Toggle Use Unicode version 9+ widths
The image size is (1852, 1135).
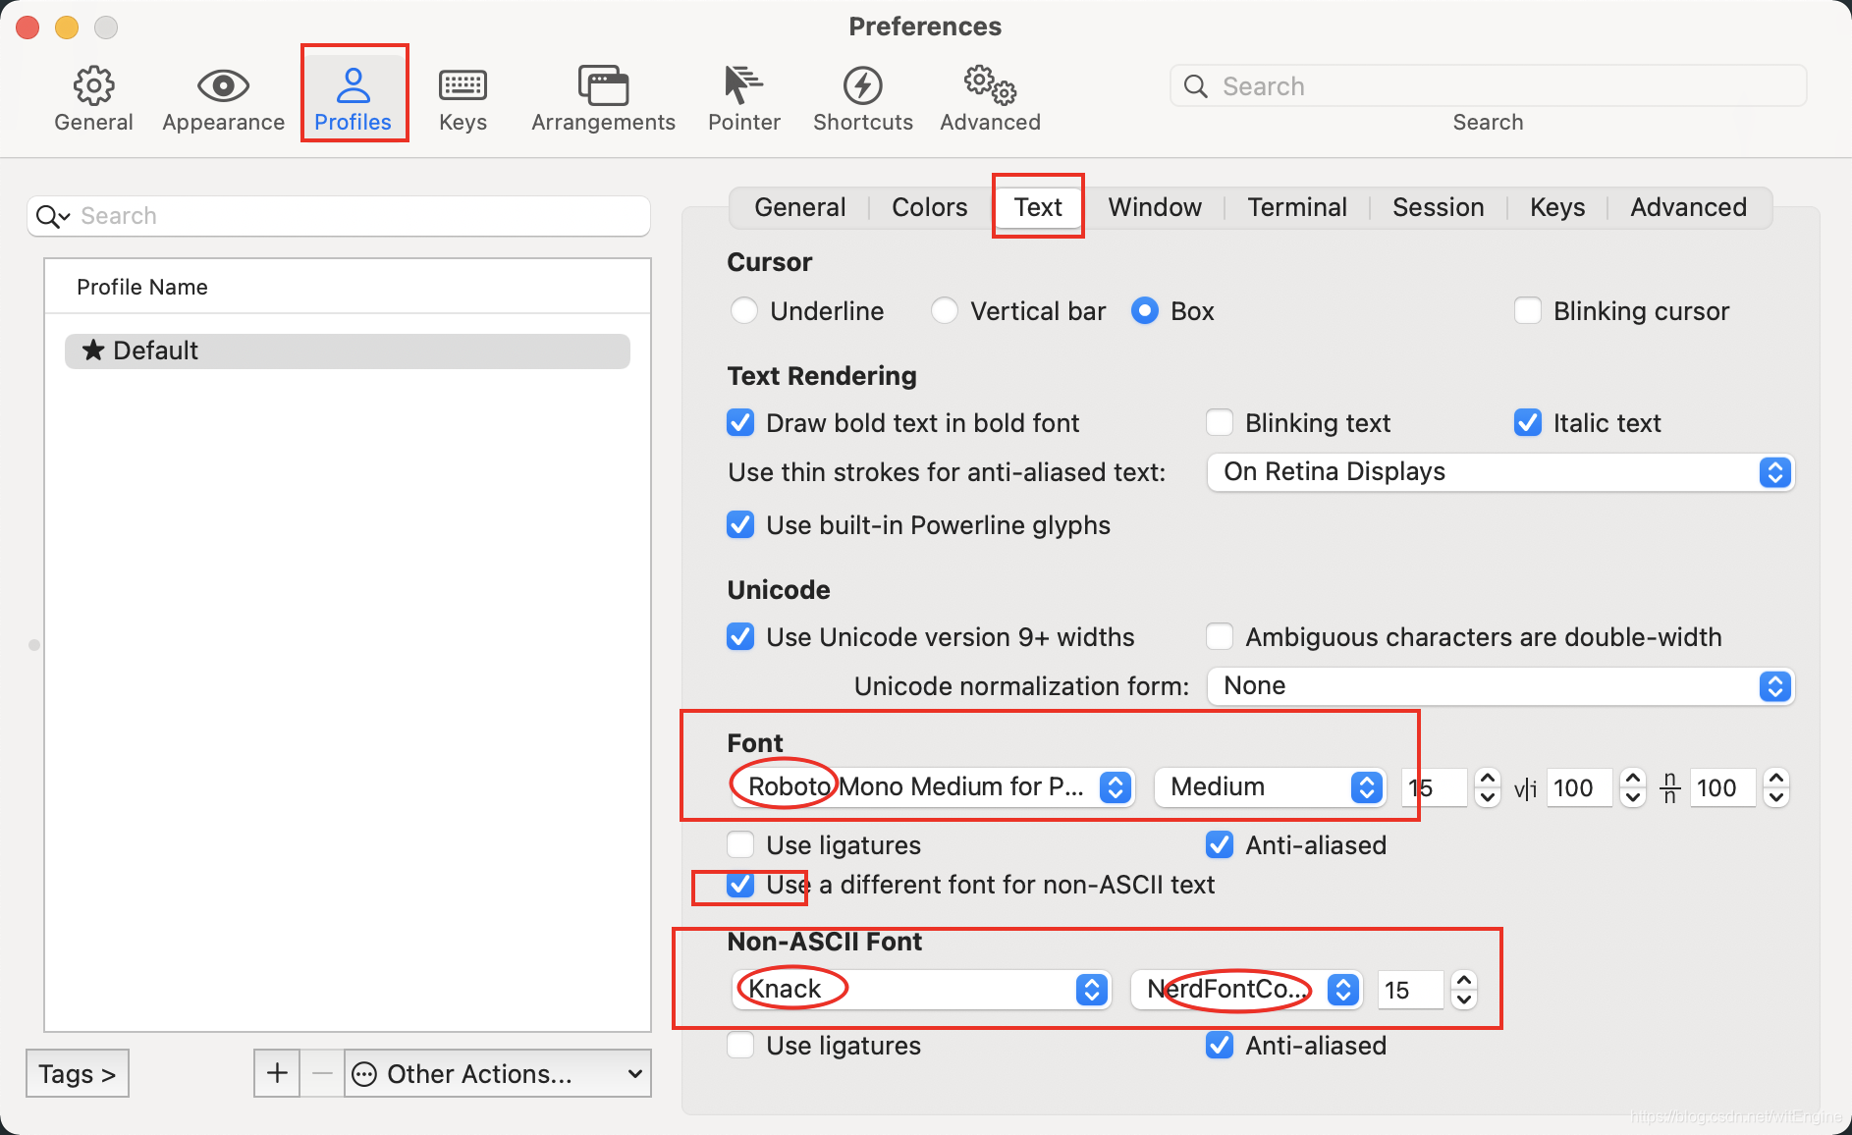pyautogui.click(x=740, y=637)
